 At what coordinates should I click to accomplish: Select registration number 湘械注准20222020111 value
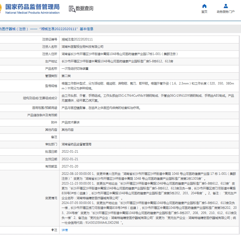77,40
